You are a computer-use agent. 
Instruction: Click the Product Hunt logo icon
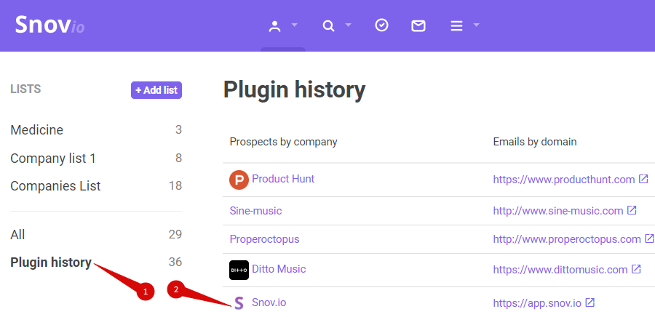(239, 180)
